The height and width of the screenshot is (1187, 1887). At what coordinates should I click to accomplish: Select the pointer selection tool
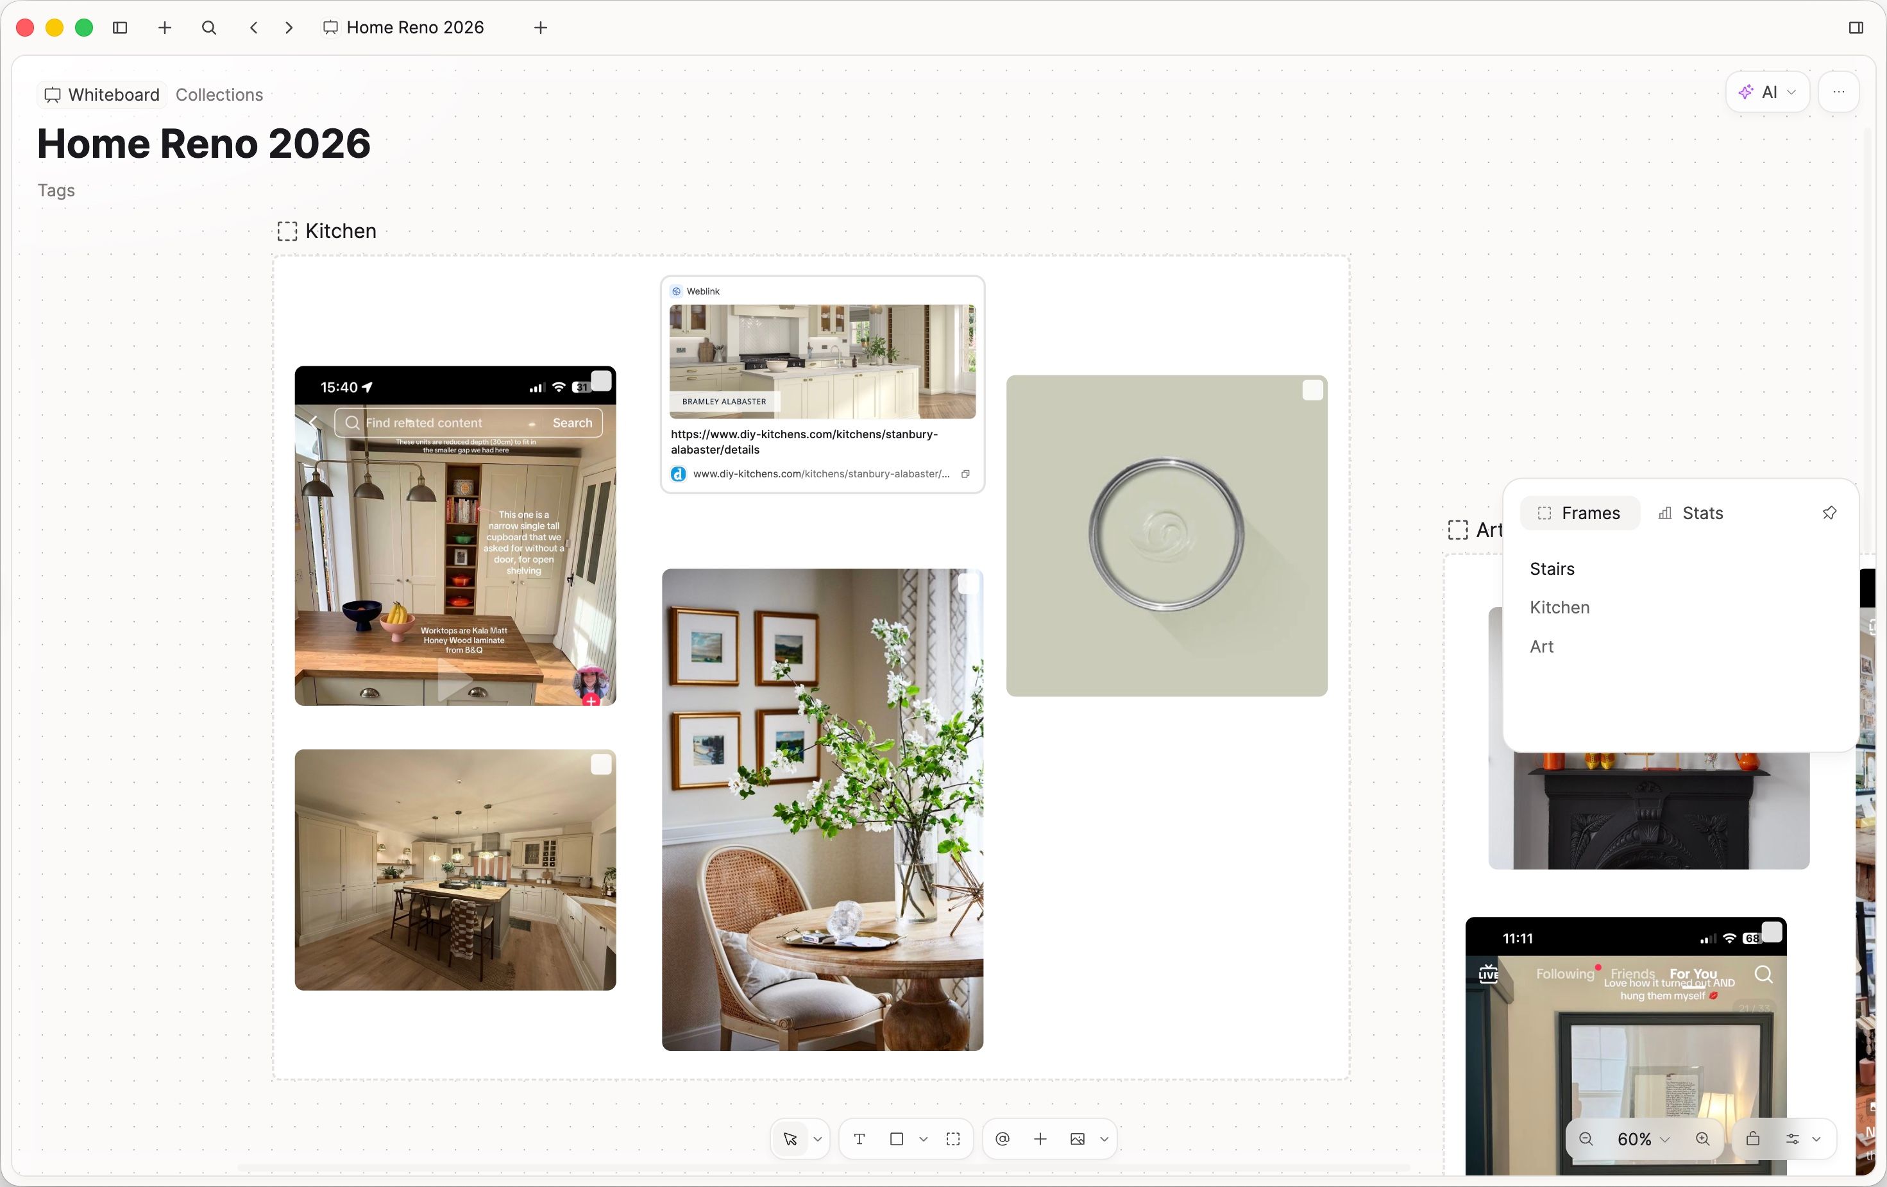click(790, 1139)
